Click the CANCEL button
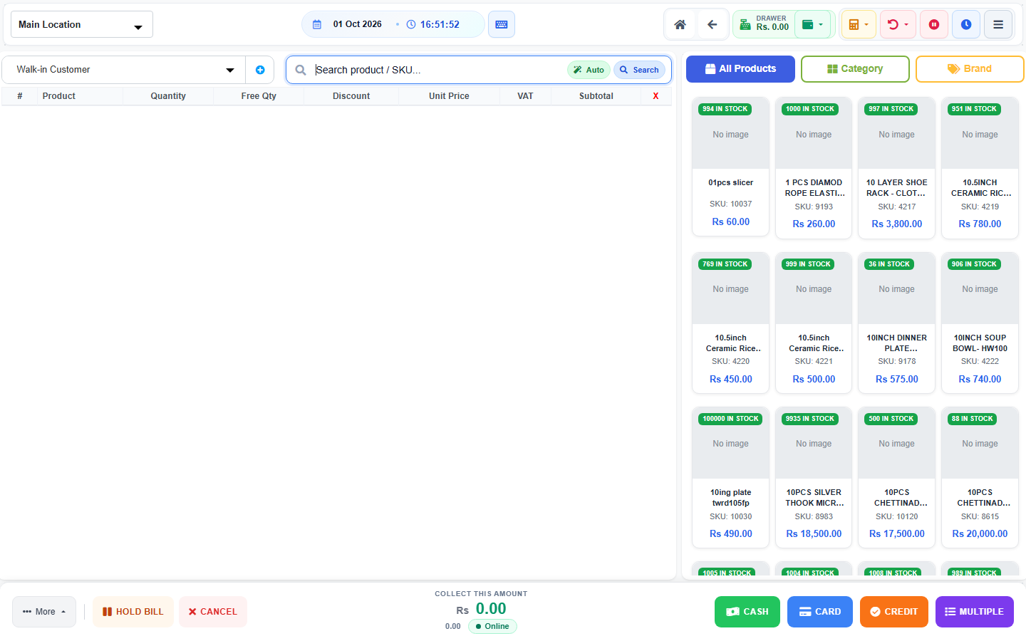 [213, 612]
